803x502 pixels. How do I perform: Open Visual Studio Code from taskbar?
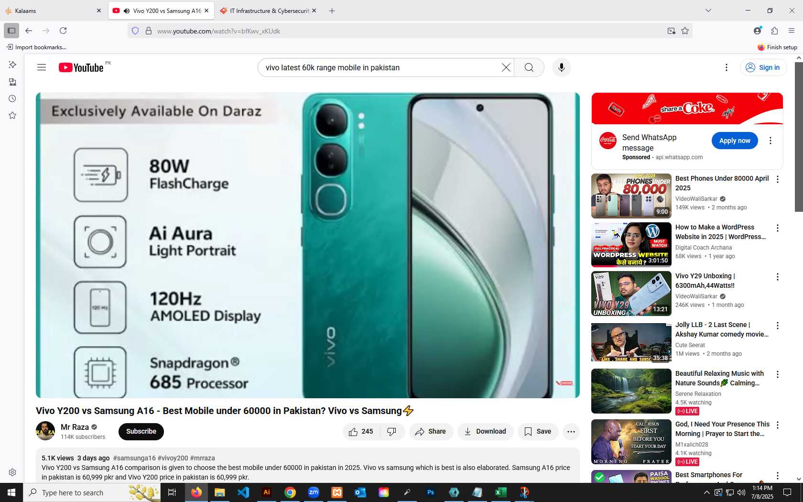pos(243,492)
